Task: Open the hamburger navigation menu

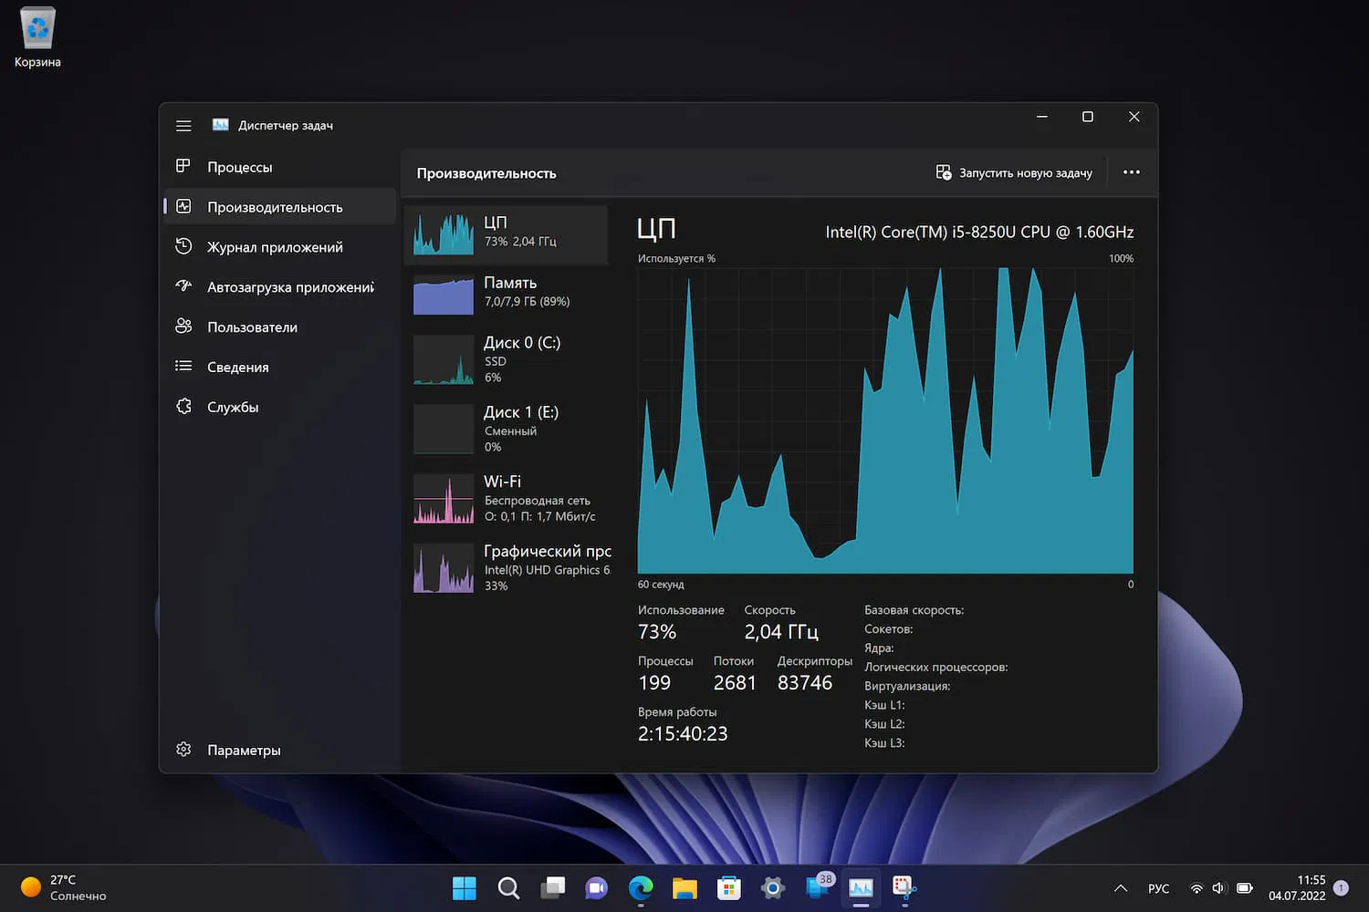Action: click(x=183, y=126)
